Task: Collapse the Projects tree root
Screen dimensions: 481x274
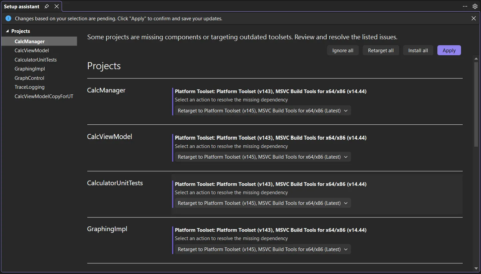Action: 7,31
